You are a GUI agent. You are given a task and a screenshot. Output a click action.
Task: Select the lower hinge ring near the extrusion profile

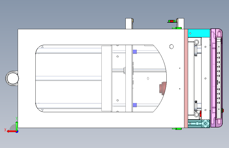coord(197,115)
